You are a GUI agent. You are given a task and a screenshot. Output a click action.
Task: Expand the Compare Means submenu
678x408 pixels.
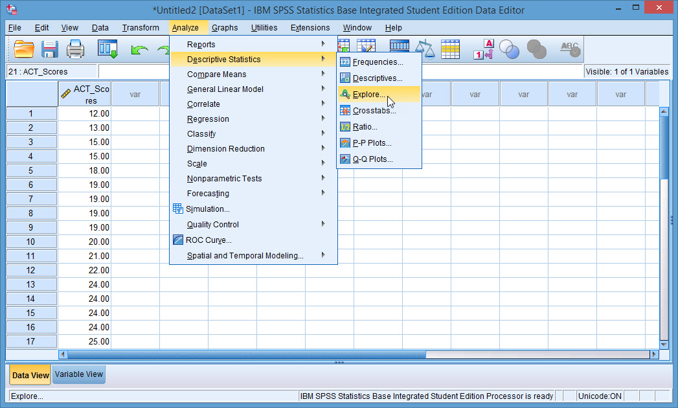click(x=253, y=74)
